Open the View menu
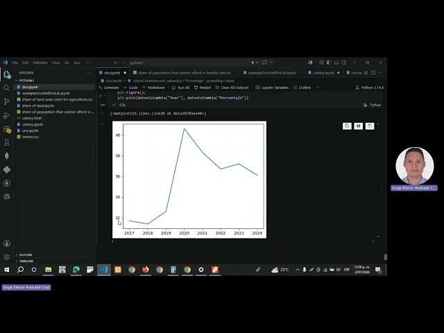This screenshot has width=444, height=333. coord(56,62)
